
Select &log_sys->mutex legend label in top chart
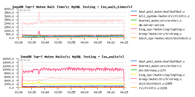click(x=162, y=30)
